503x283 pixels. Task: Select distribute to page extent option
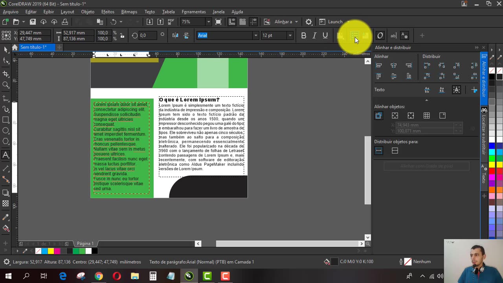tap(395, 151)
